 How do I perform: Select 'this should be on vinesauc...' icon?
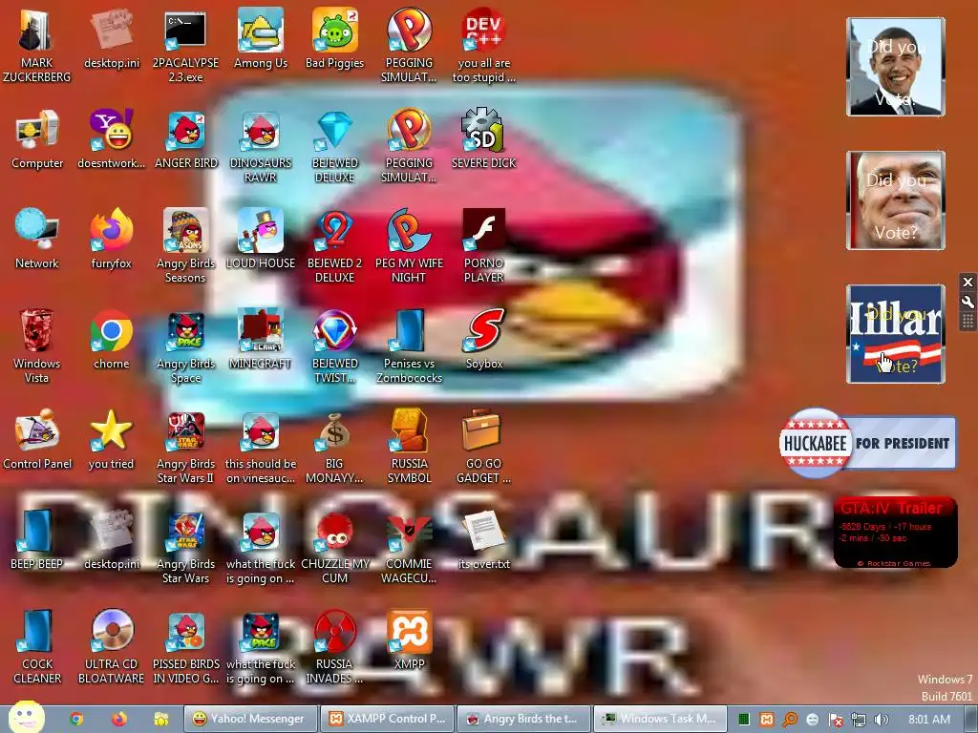(x=260, y=447)
